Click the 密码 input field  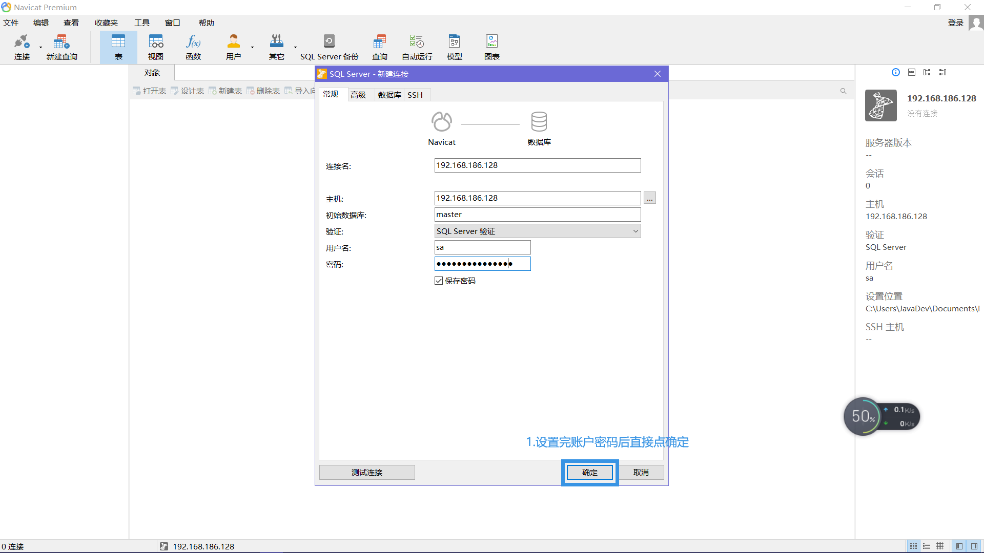point(482,264)
